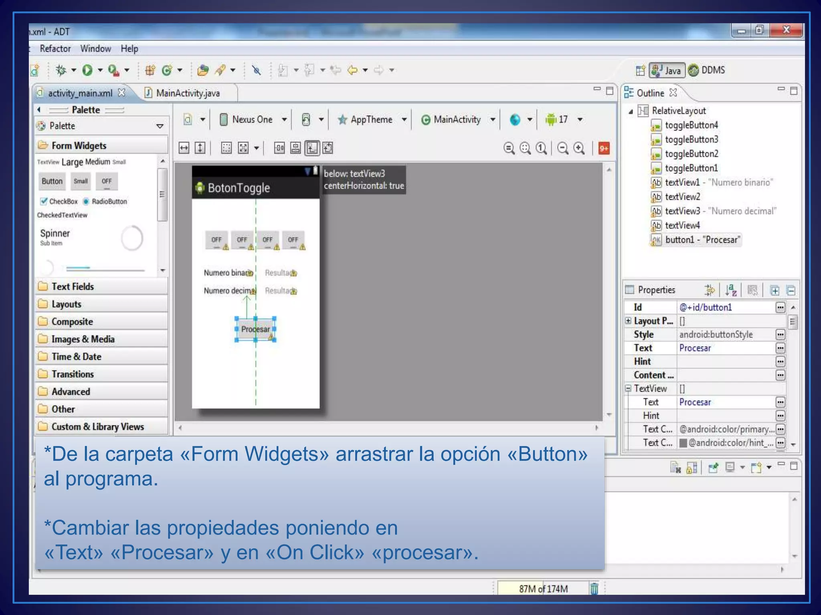
Task: Click the Properties collapse all icon
Action: [791, 290]
